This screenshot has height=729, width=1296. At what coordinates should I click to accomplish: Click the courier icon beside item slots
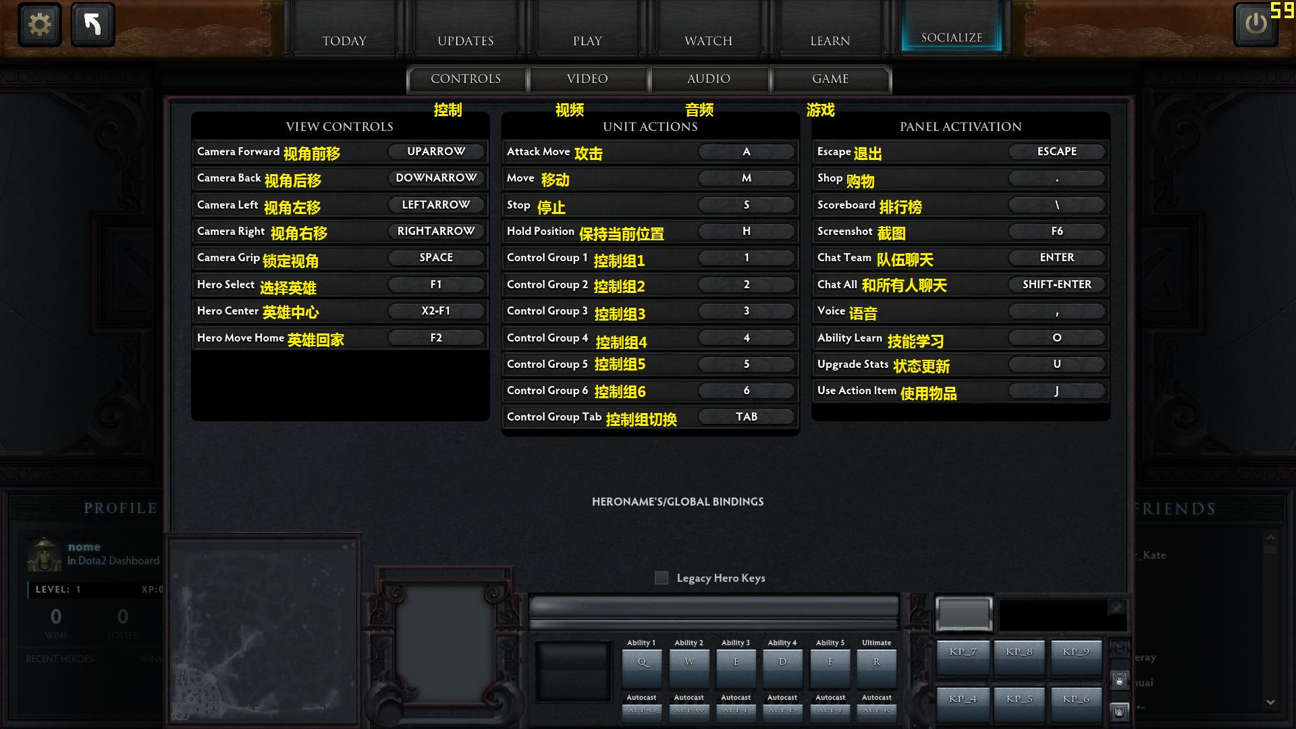pos(1119,679)
